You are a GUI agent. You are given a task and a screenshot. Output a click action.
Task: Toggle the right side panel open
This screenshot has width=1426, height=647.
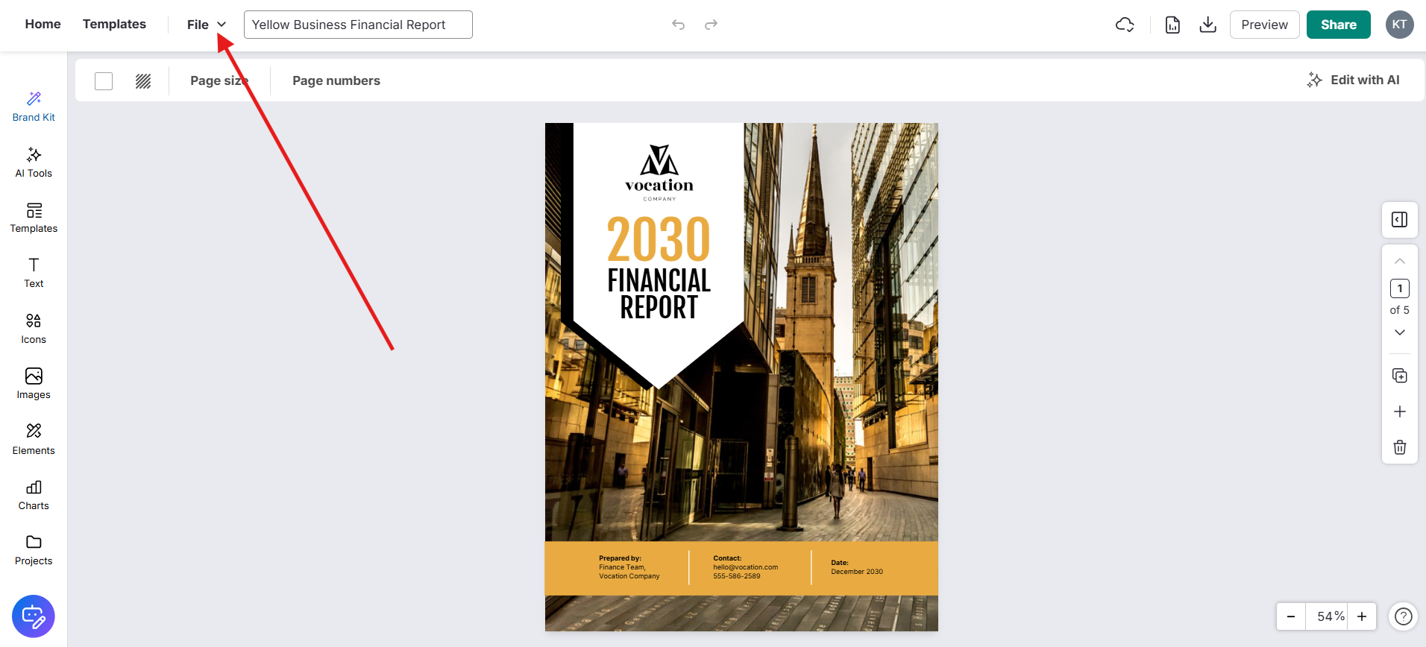[x=1400, y=220]
